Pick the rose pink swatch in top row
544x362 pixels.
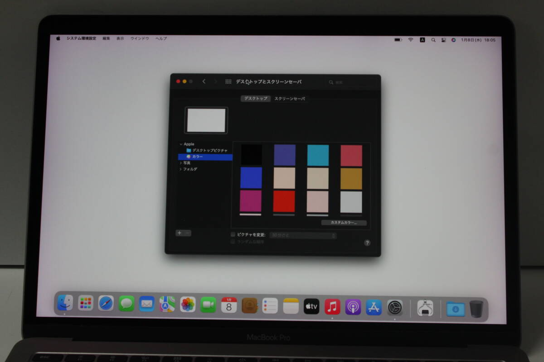[351, 156]
